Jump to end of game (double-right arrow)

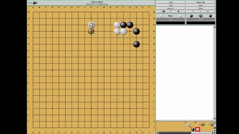(x=208, y=12)
